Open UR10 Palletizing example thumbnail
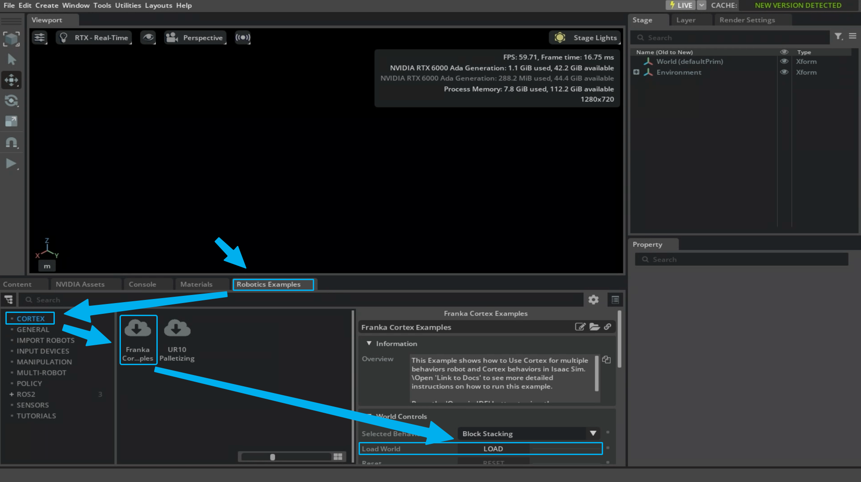Image resolution: width=861 pixels, height=482 pixels. point(177,340)
